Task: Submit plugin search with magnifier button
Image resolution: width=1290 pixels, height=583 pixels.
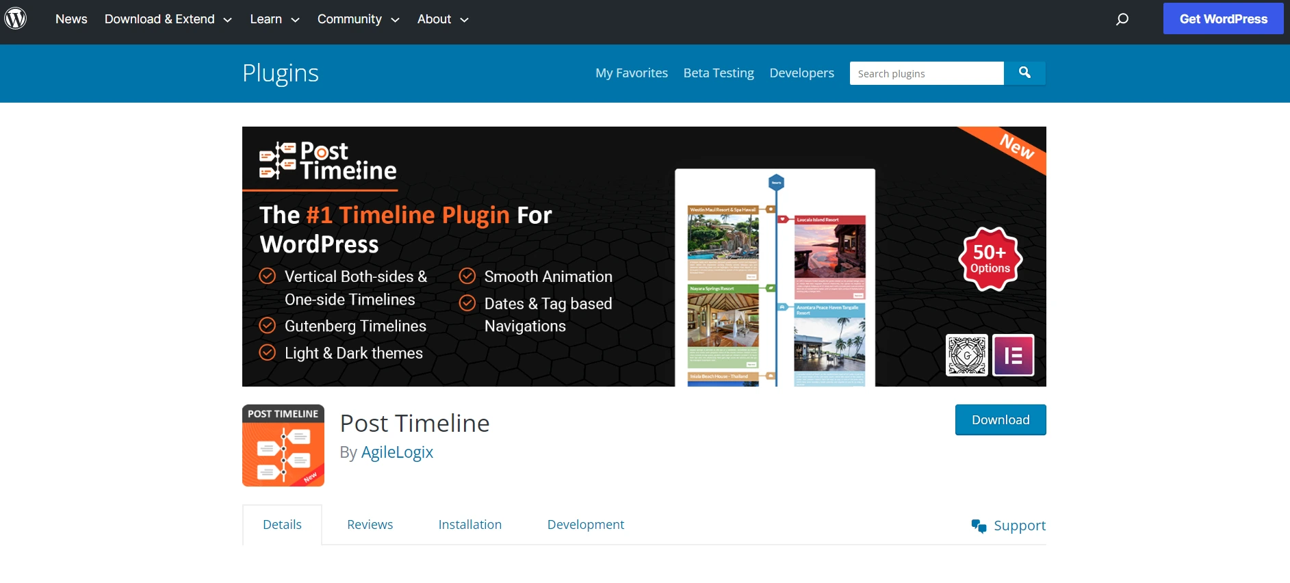Action: tap(1024, 73)
